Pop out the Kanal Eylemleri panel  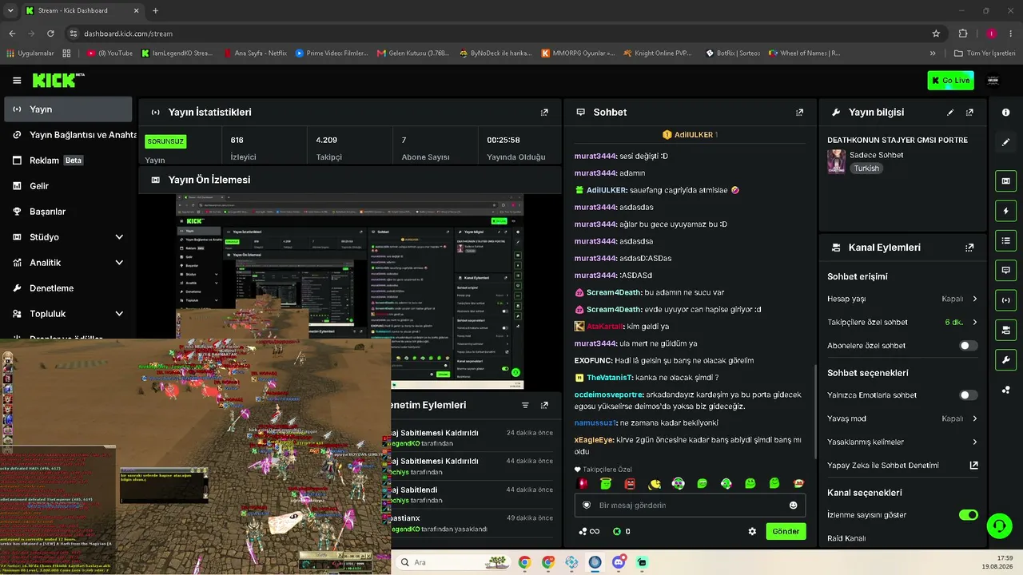point(969,248)
